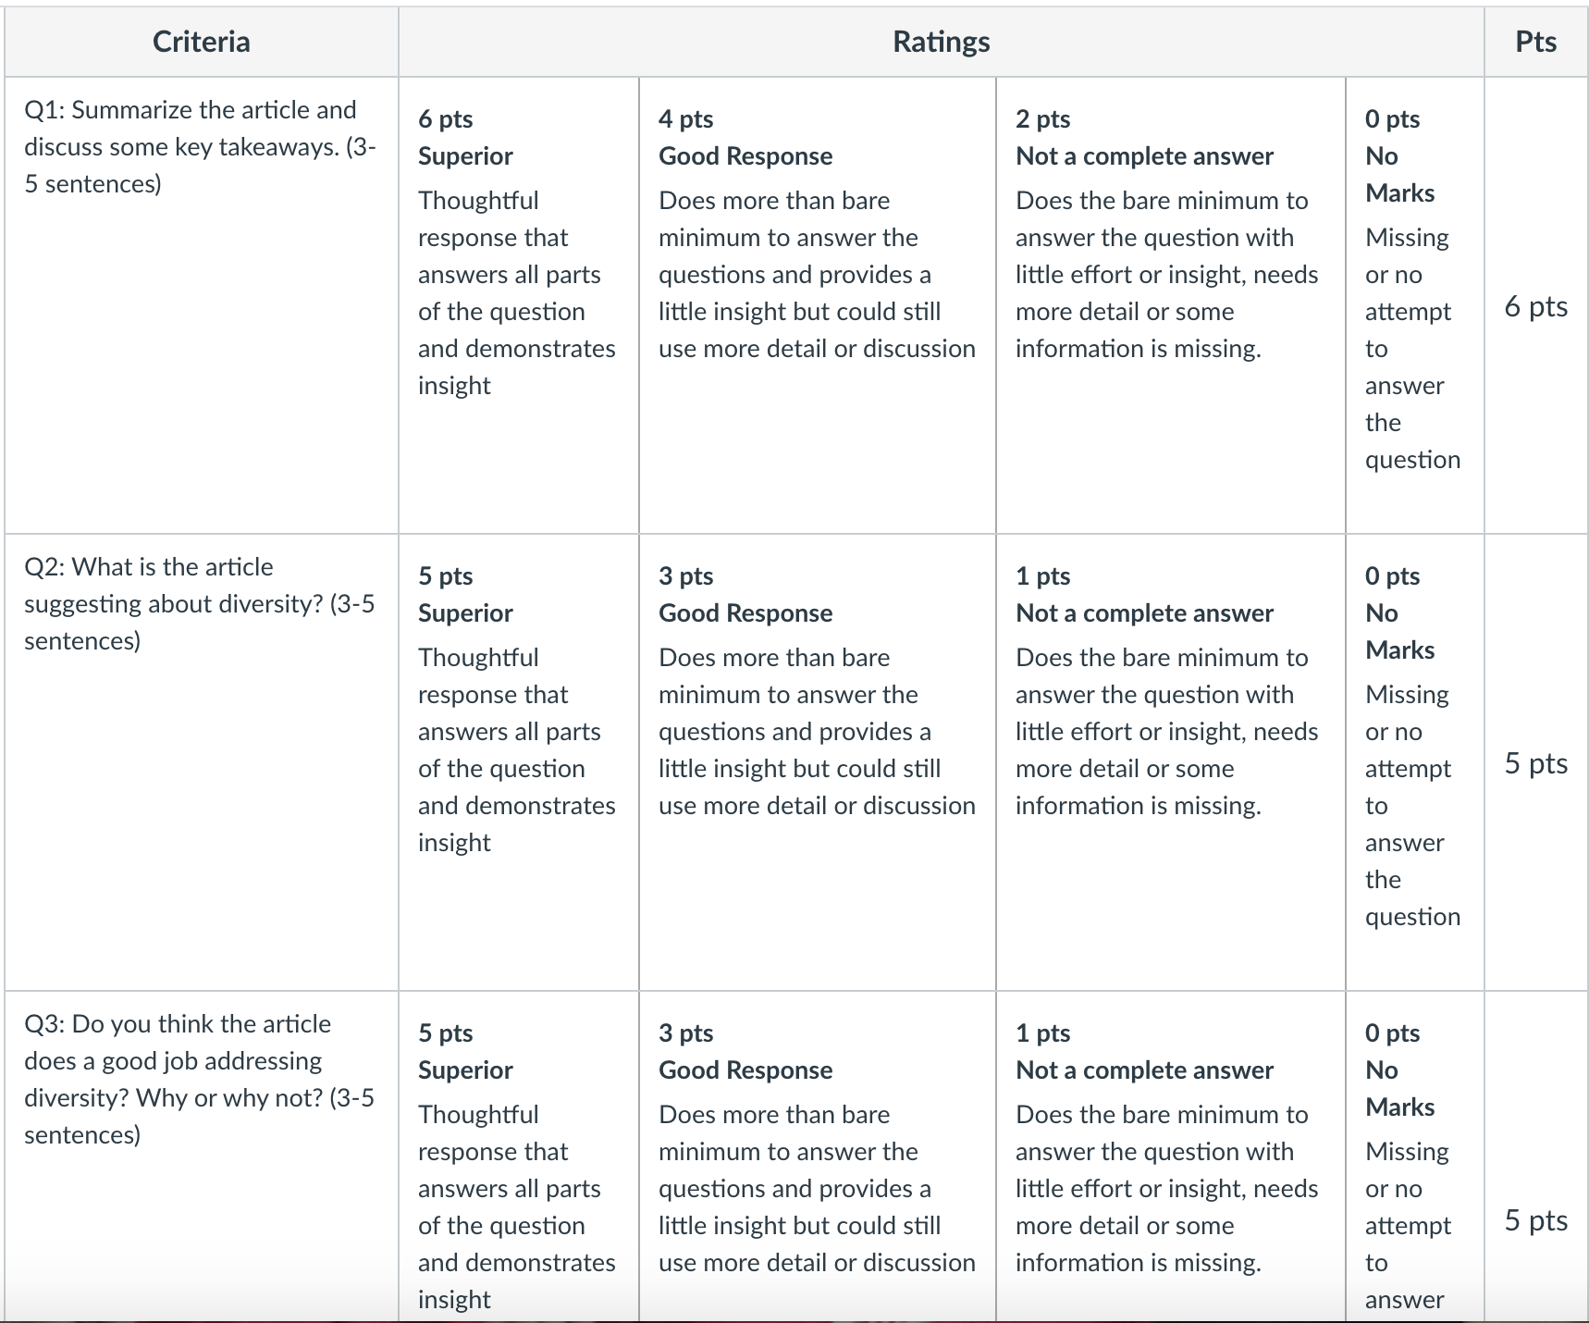
Task: Click the 5 pts total for Q2
Action: 1535,763
